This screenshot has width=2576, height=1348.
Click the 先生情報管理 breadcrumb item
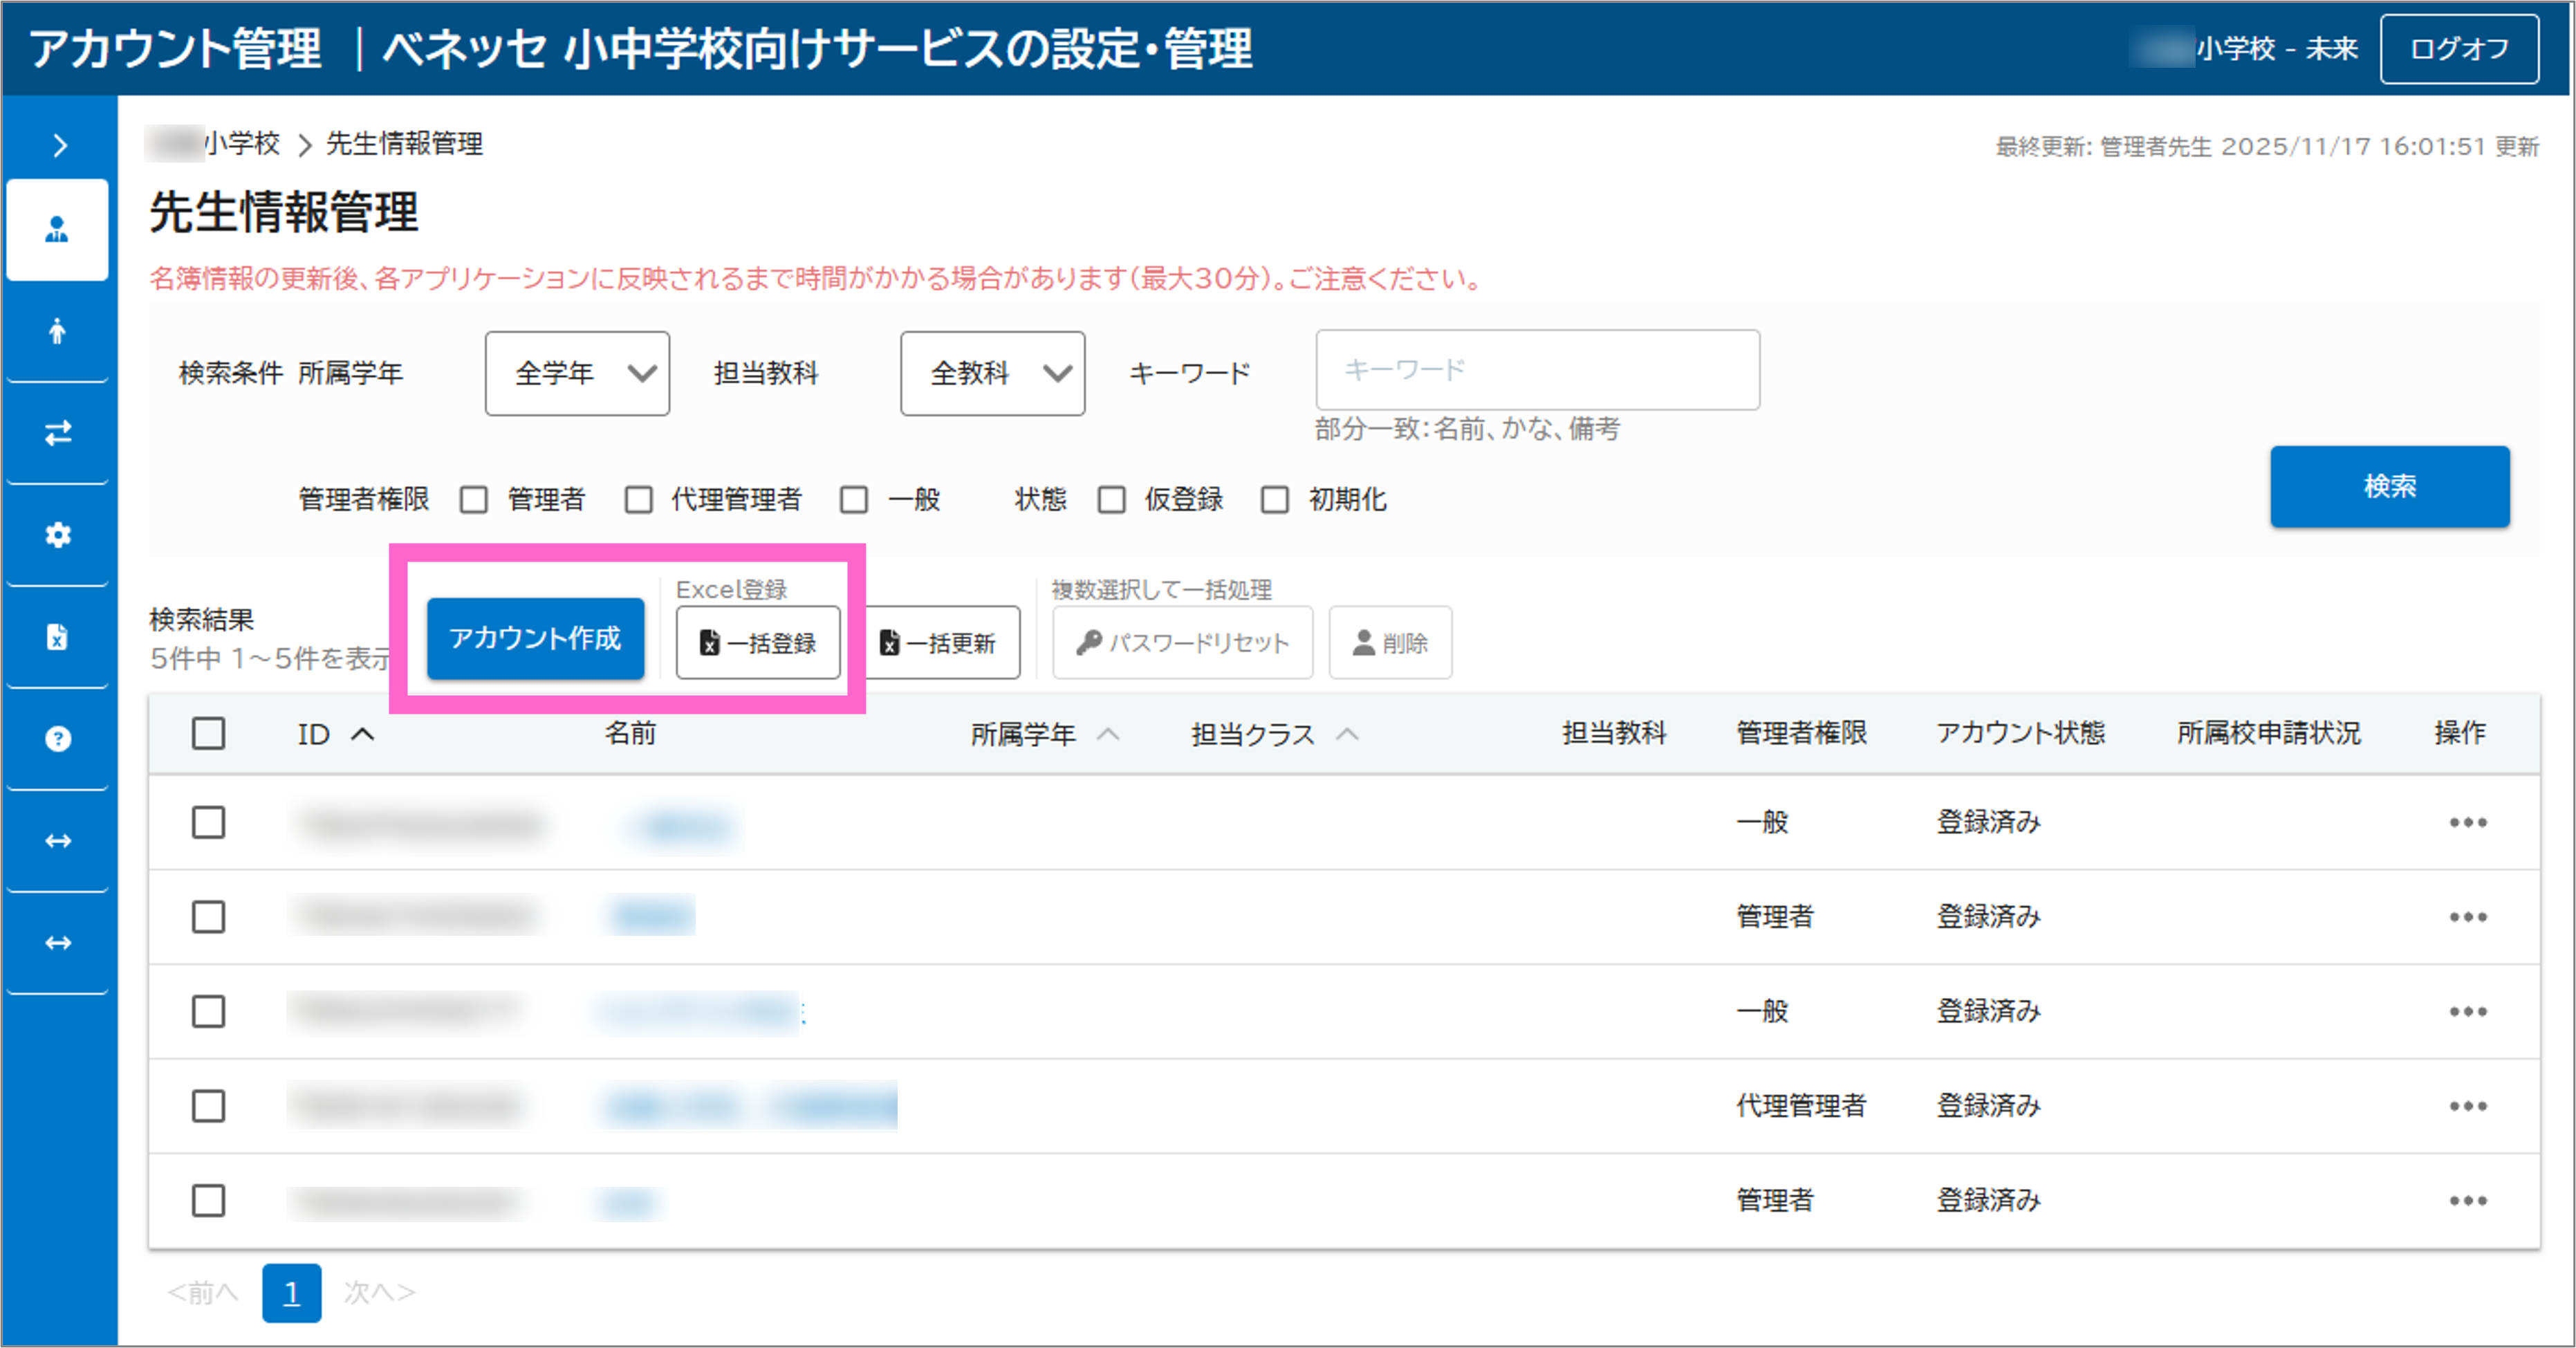click(404, 143)
